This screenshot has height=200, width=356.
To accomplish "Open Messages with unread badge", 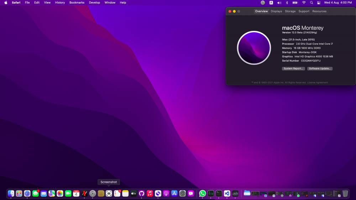I will 35,194.
